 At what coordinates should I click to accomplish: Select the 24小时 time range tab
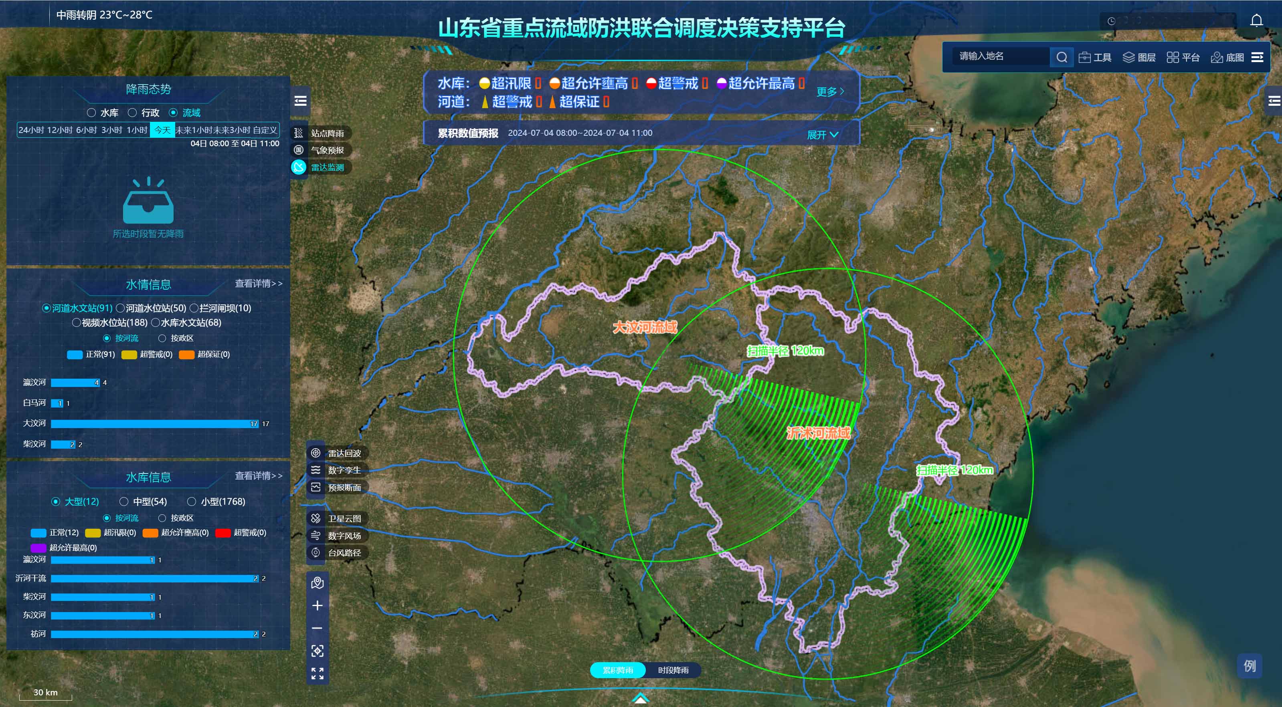pos(31,130)
